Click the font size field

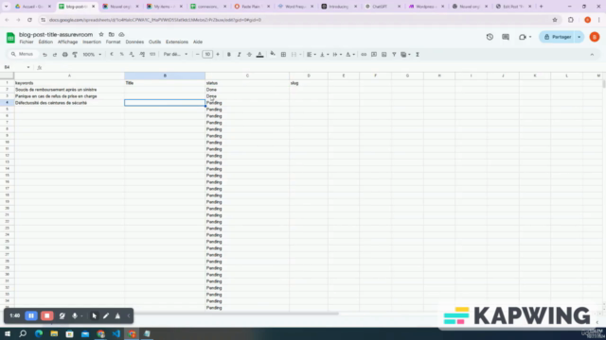coord(207,55)
